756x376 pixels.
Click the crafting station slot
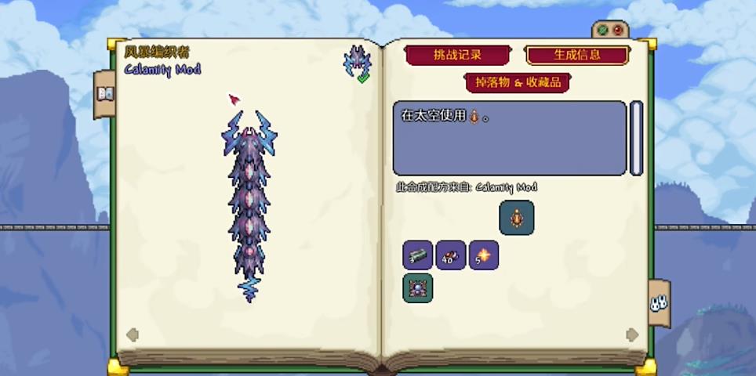(417, 288)
